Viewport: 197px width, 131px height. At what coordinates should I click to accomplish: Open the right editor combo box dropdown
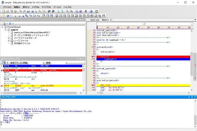click(191, 24)
